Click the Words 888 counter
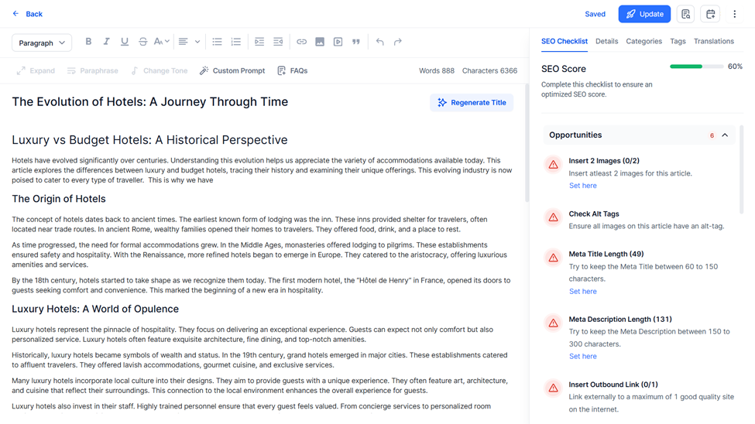This screenshot has width=755, height=424. [x=436, y=70]
